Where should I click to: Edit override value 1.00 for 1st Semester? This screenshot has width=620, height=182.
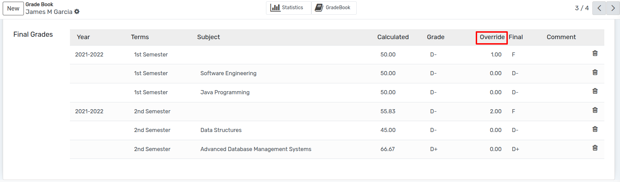[x=496, y=54]
